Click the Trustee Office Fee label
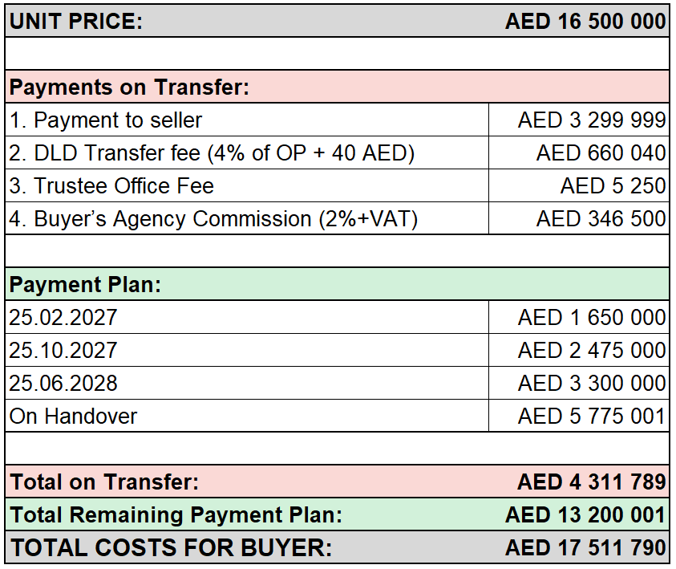 click(111, 186)
